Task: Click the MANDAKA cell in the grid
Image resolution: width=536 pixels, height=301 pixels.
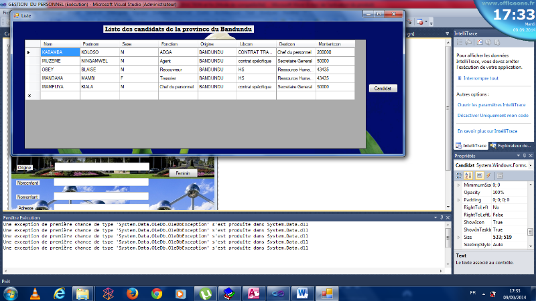Action: tap(60, 78)
